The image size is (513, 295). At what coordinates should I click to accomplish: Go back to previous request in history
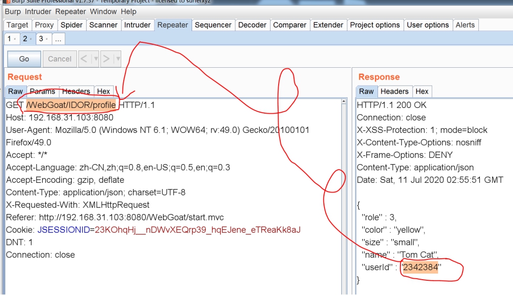(x=85, y=59)
